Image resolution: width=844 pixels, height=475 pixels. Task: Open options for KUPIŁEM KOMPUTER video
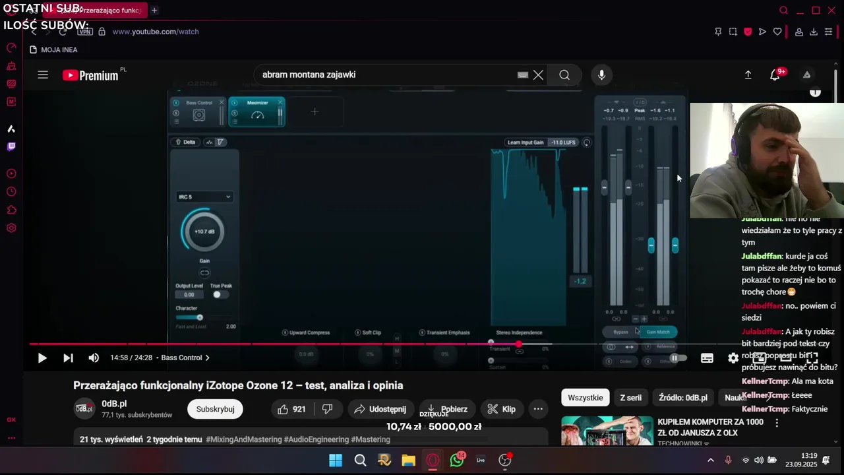pos(777,423)
